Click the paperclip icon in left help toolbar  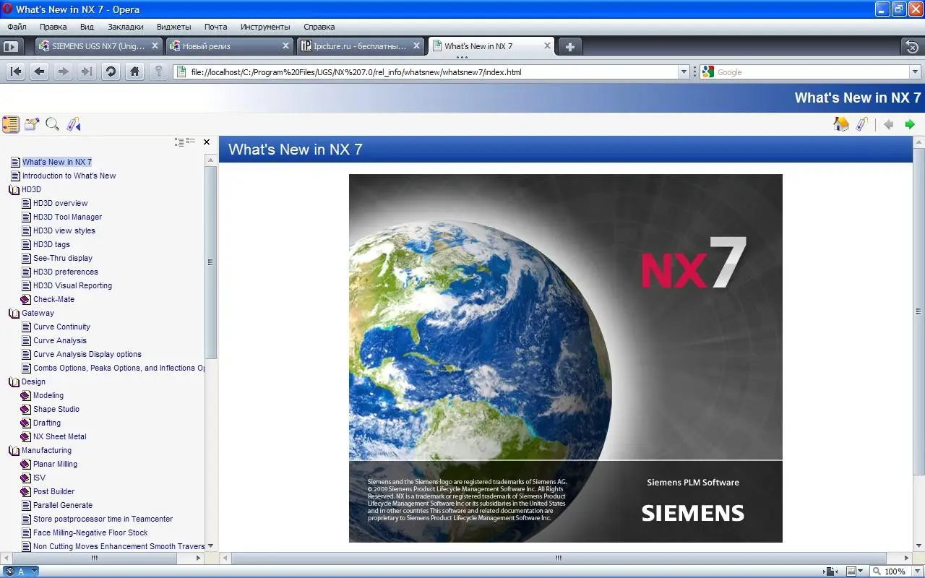click(74, 124)
